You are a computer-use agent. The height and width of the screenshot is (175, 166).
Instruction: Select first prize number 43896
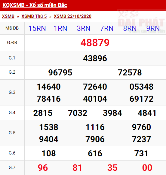click(95, 58)
